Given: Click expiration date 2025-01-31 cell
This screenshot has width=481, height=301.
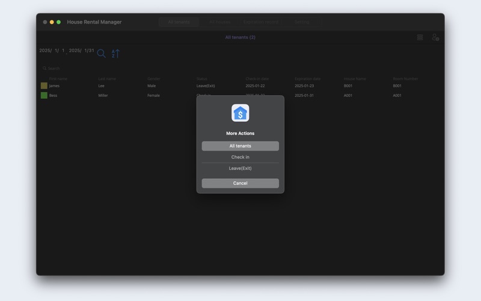Looking at the screenshot, I should click(304, 95).
